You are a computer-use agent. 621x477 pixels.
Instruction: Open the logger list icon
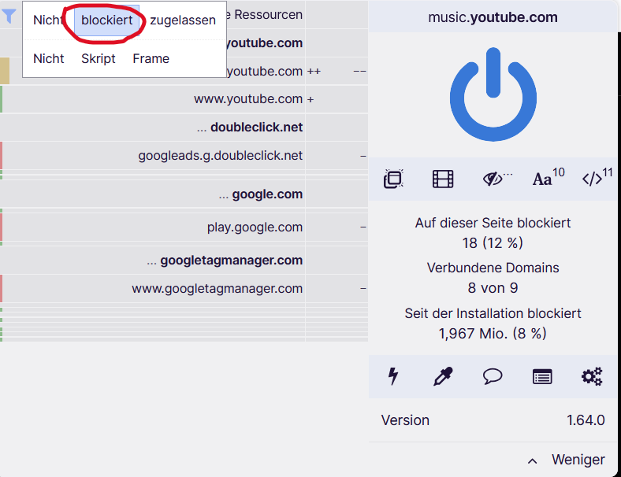pyautogui.click(x=542, y=376)
